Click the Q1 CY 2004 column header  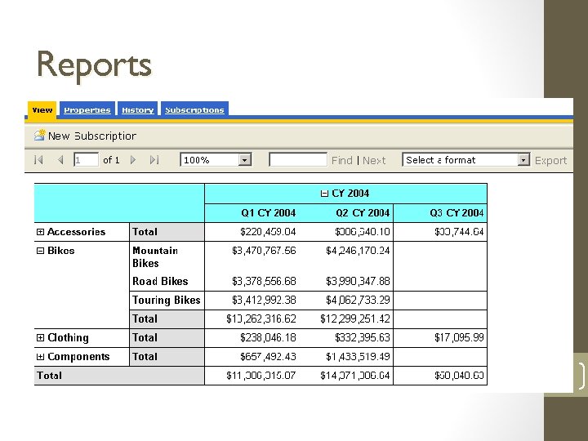point(268,213)
